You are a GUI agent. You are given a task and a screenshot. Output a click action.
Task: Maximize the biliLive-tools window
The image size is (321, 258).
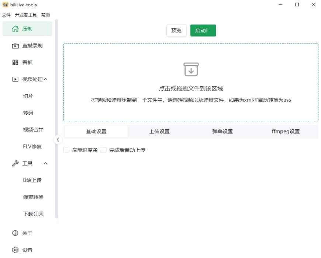click(x=297, y=4)
